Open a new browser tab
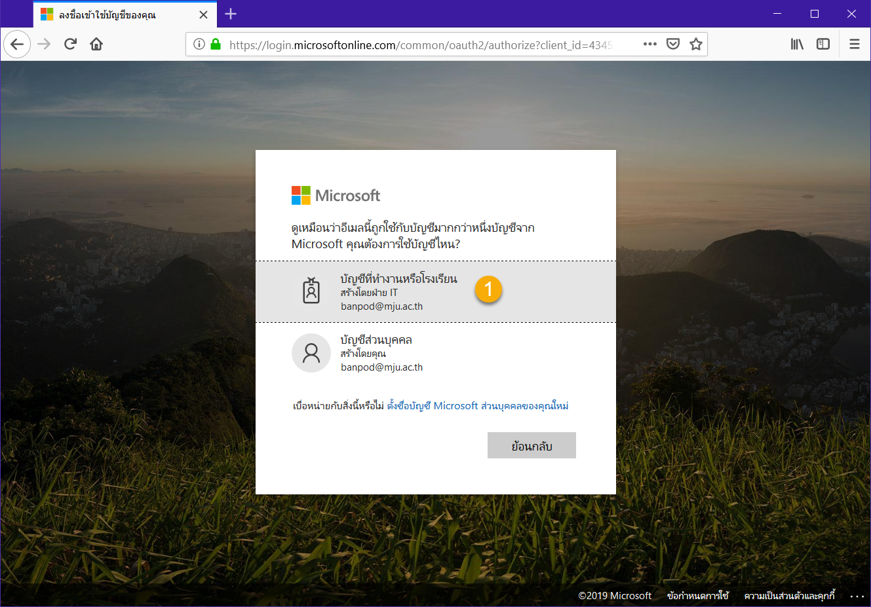The height and width of the screenshot is (607, 871). coord(231,14)
